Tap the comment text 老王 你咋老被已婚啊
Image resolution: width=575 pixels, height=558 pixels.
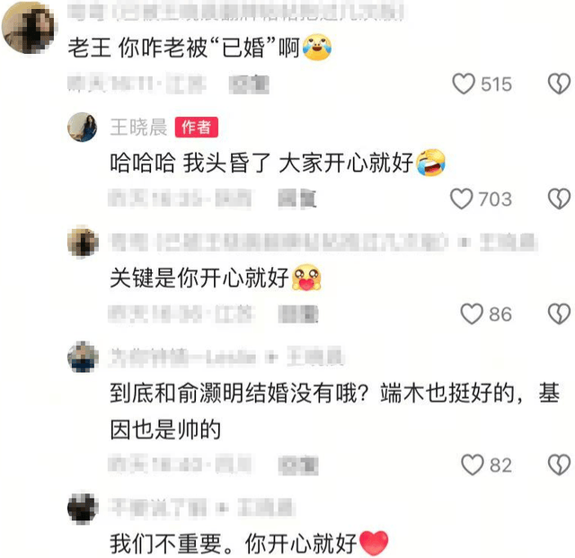pyautogui.click(x=199, y=48)
